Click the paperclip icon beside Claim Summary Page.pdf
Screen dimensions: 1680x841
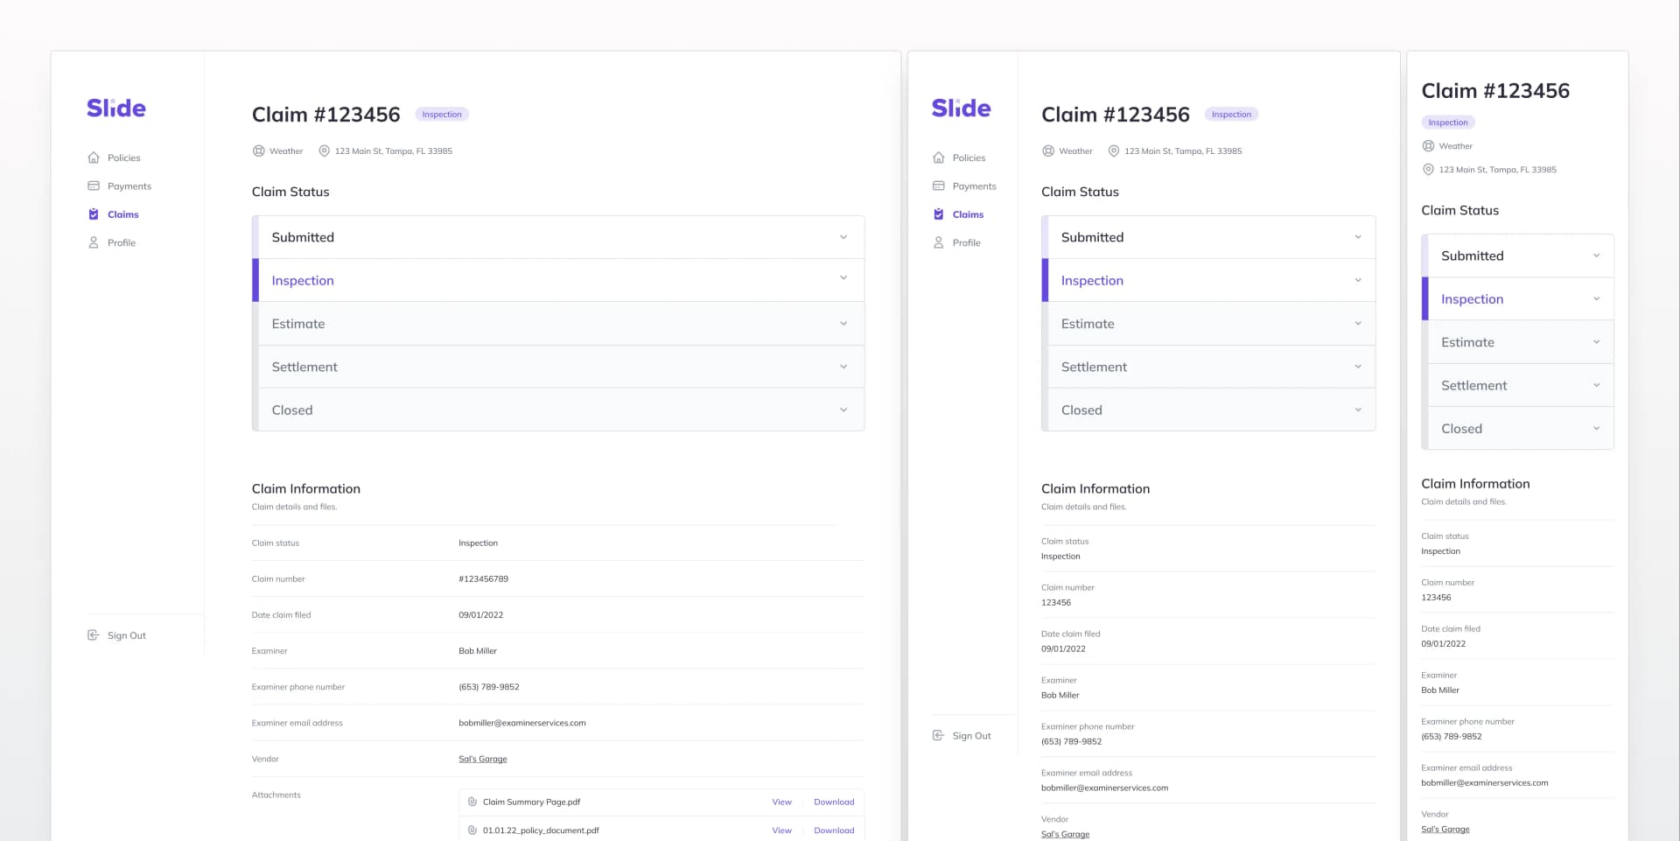(x=472, y=801)
